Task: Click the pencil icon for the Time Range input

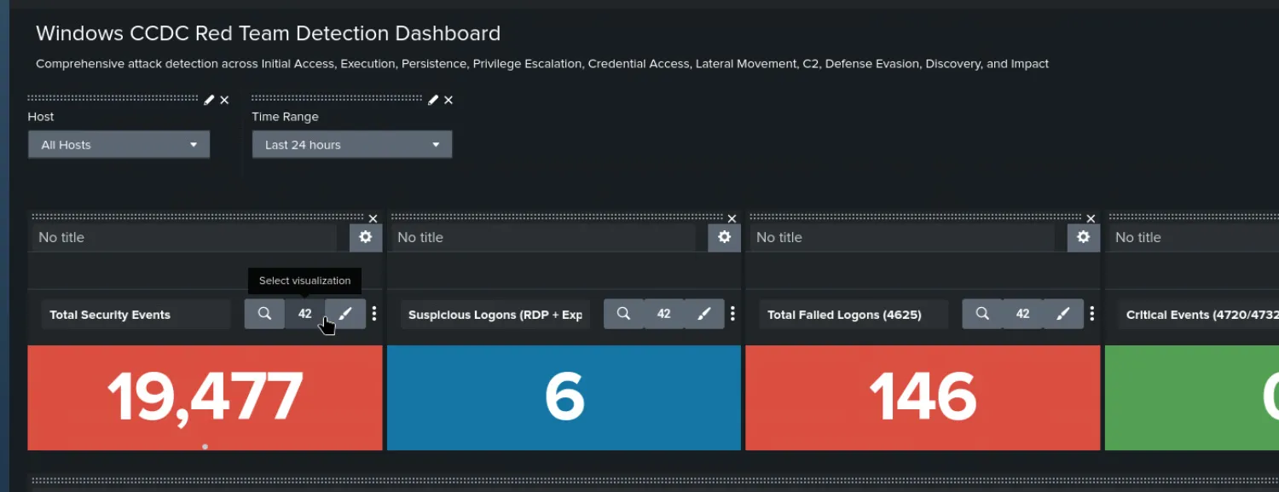Action: [x=433, y=99]
